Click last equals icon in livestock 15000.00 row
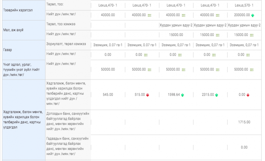Screen dimensions: 265x161 pyautogui.click(x=251, y=35)
